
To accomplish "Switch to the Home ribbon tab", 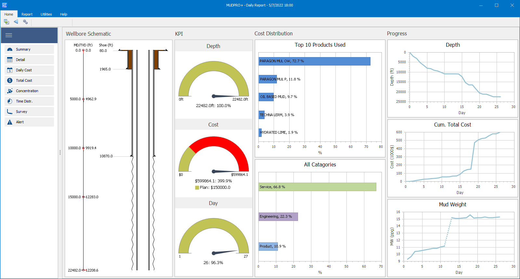I will pos(9,14).
